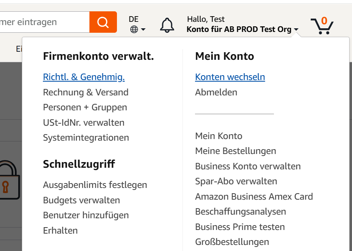Open the Konten wechseln link
The height and width of the screenshot is (251, 352).
tap(230, 77)
